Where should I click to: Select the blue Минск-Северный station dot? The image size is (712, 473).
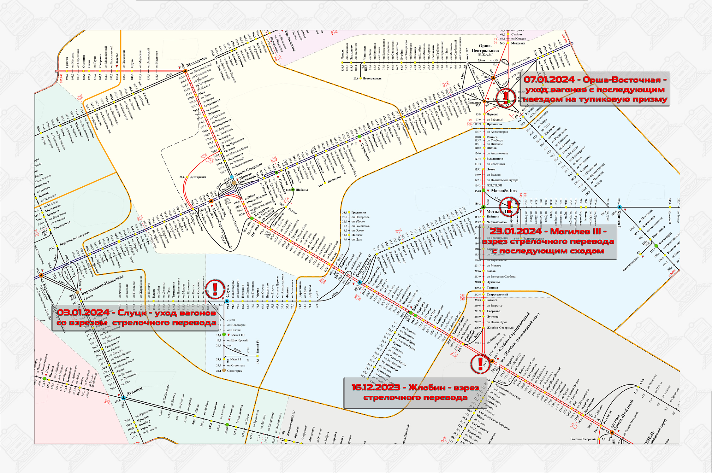(x=232, y=177)
